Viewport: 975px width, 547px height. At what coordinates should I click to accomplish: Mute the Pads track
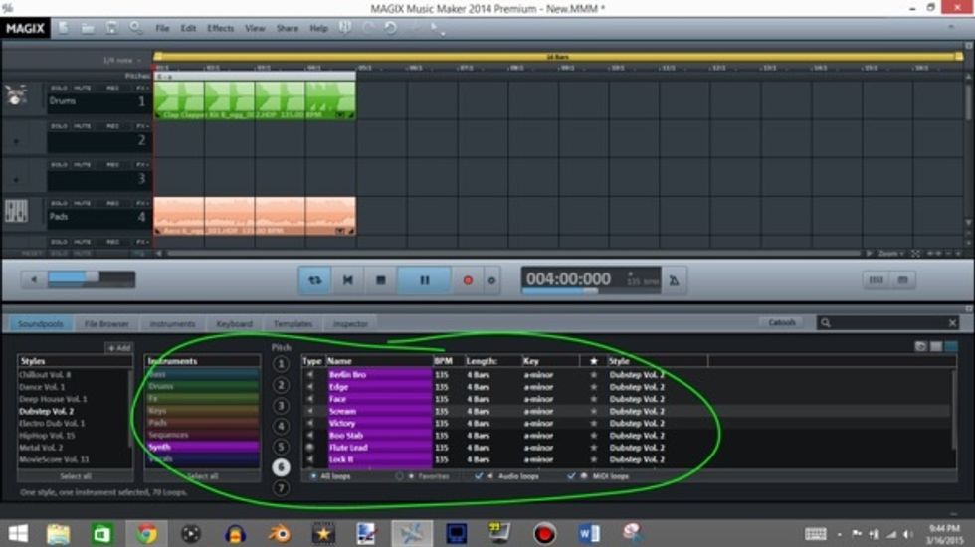pyautogui.click(x=82, y=203)
